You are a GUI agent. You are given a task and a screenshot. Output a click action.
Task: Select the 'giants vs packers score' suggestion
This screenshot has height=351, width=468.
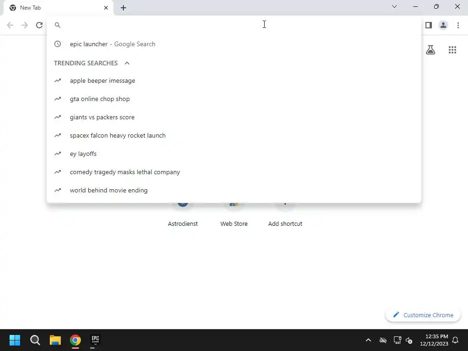(x=234, y=117)
